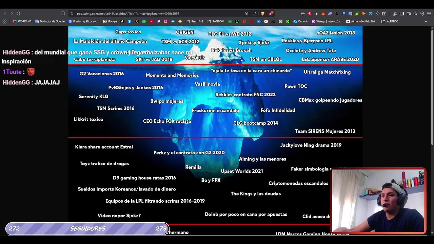434x244 pixels.
Task: Open the YouTube bookmark icon
Action: (151, 21)
